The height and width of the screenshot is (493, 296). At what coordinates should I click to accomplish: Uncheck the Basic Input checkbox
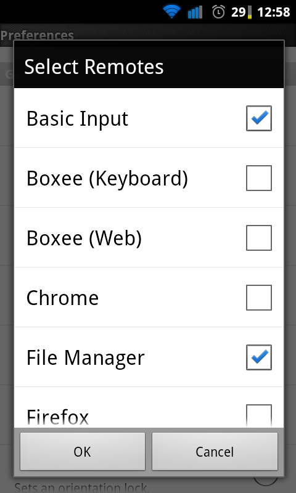pos(259,118)
